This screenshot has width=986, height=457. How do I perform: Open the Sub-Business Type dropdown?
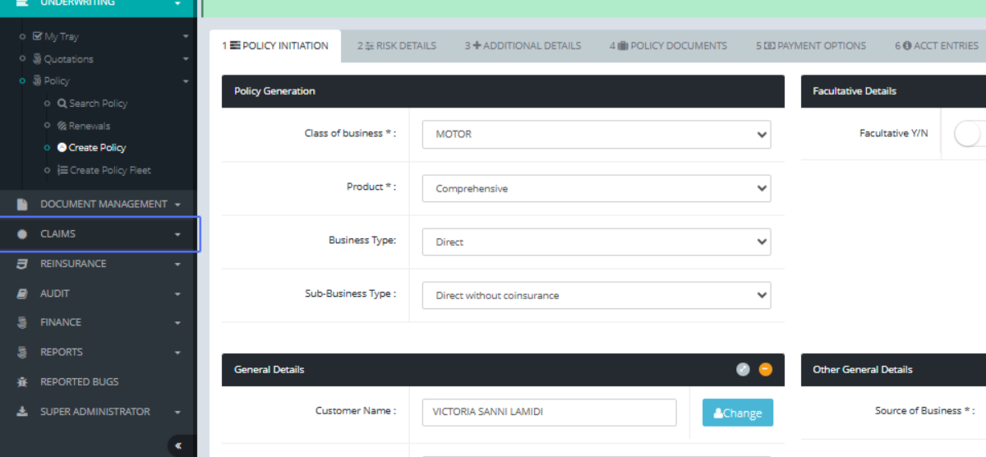tap(596, 295)
